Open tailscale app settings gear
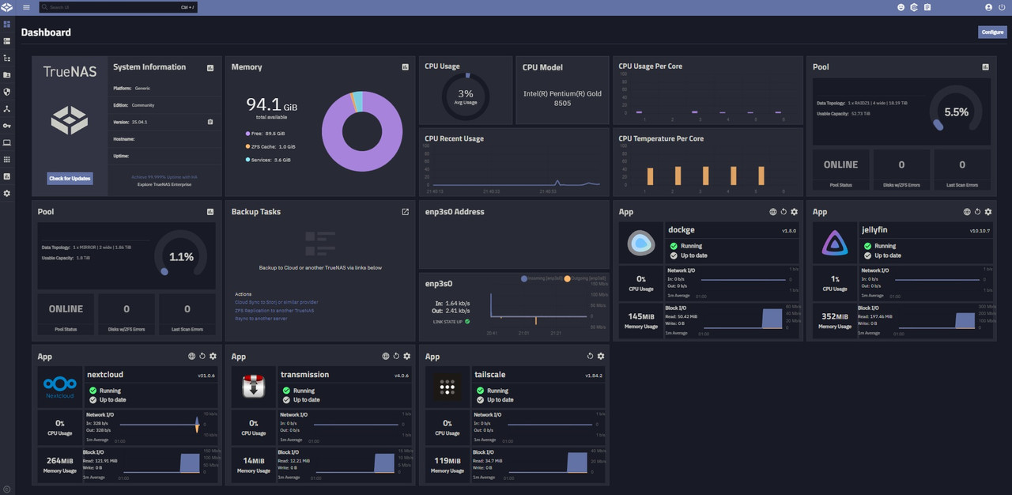This screenshot has width=1012, height=495. 601,357
